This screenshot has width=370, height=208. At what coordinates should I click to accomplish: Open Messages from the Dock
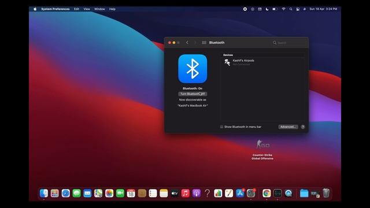tap(76, 194)
